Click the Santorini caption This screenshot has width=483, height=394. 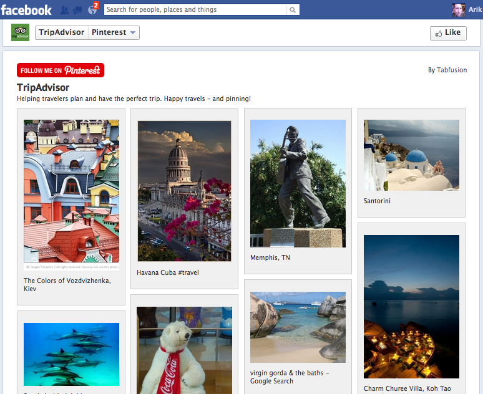point(377,201)
